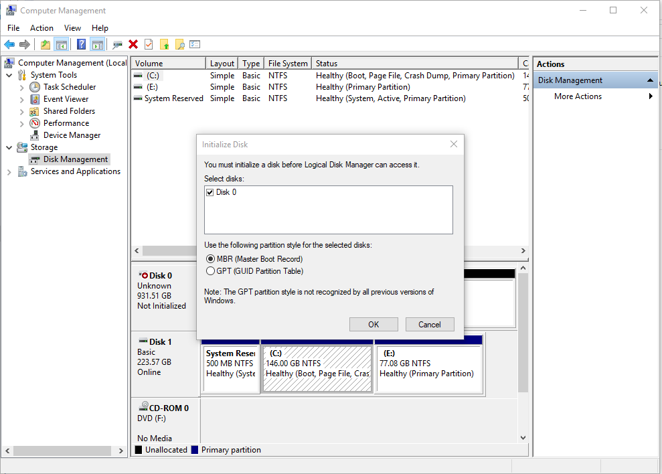Select MBR (Master Boot Record) option
This screenshot has height=474, width=662.
point(210,259)
